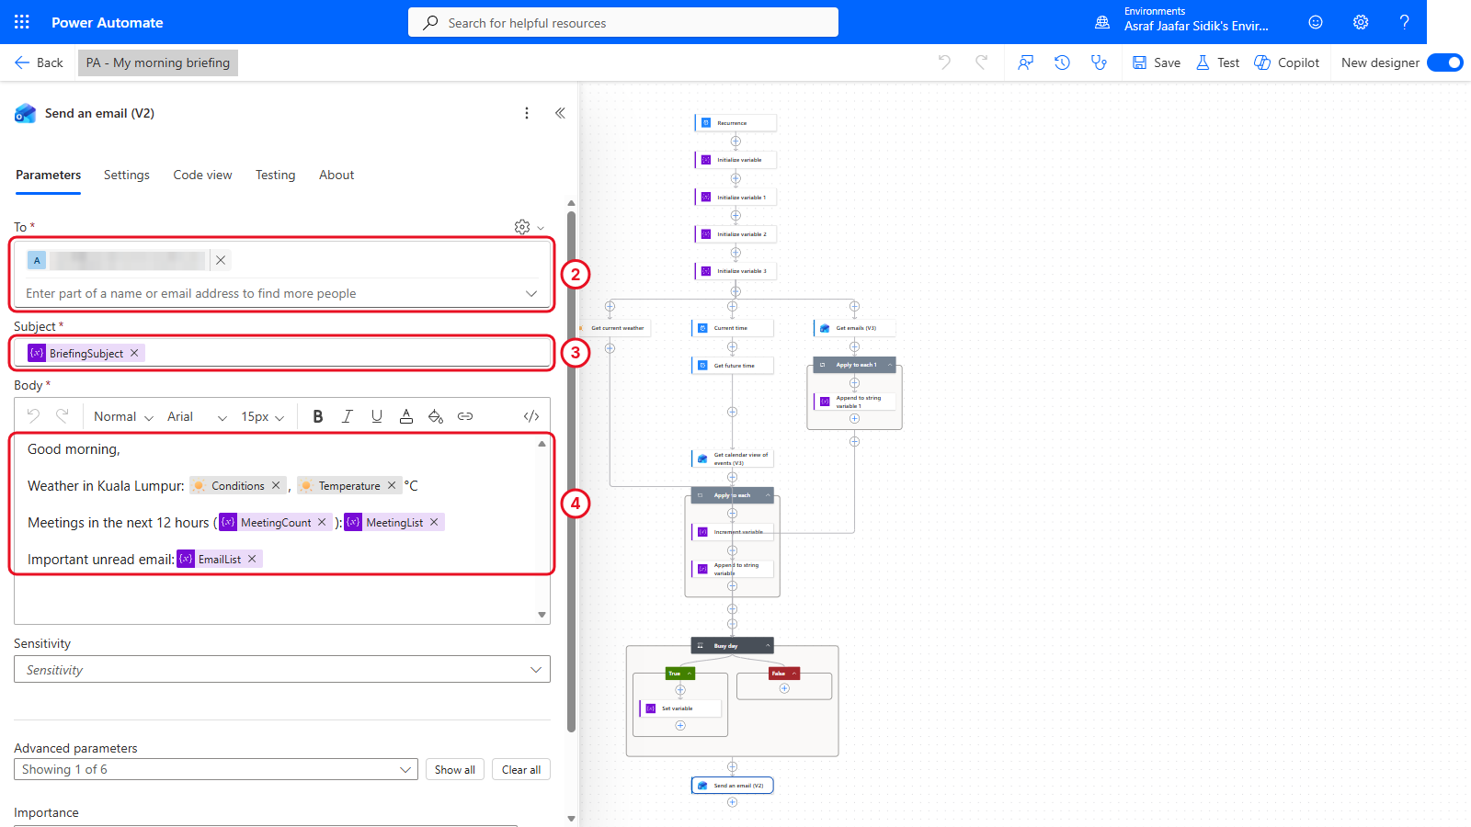Viewport: 1471px width, 827px height.
Task: Open the app launcher waffle icon
Action: pos(22,22)
